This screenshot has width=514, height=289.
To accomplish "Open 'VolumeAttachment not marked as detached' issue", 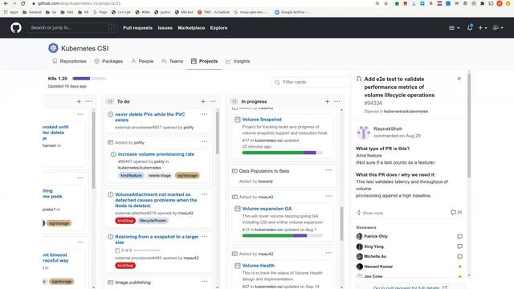I will (156, 200).
